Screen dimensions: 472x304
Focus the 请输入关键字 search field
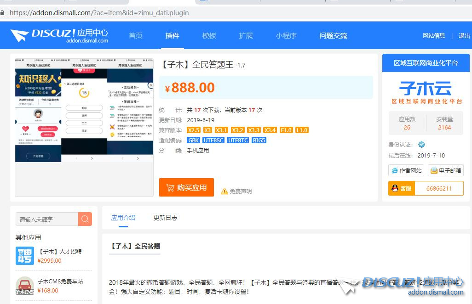click(47, 219)
